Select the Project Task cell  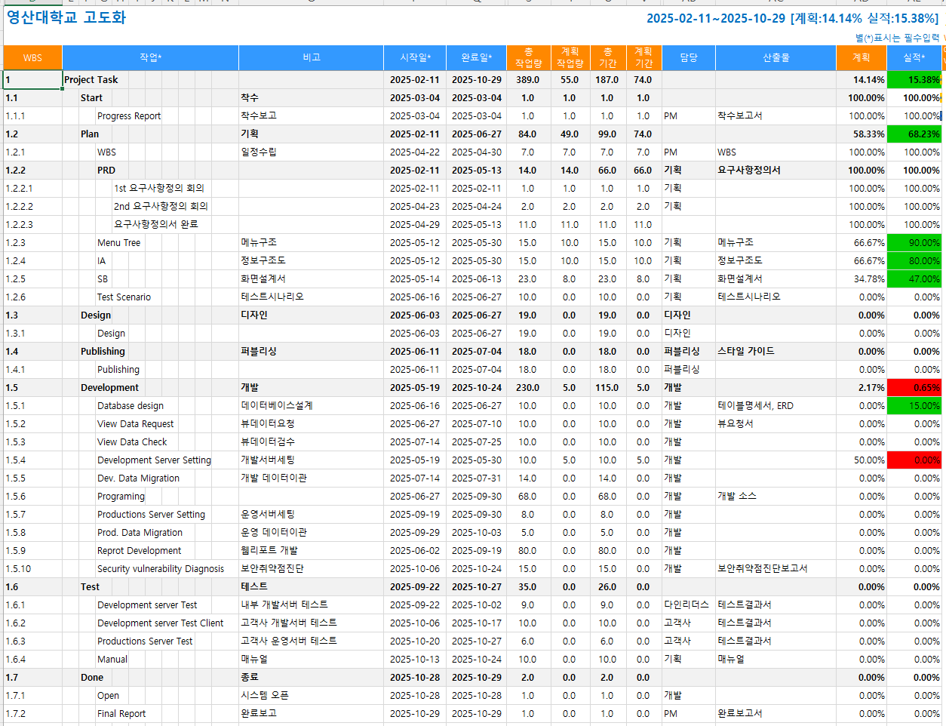click(x=91, y=80)
